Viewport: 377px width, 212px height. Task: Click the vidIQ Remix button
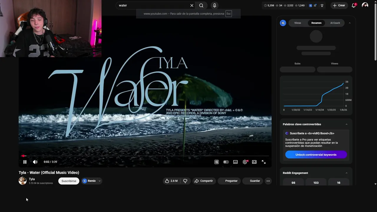89,181
